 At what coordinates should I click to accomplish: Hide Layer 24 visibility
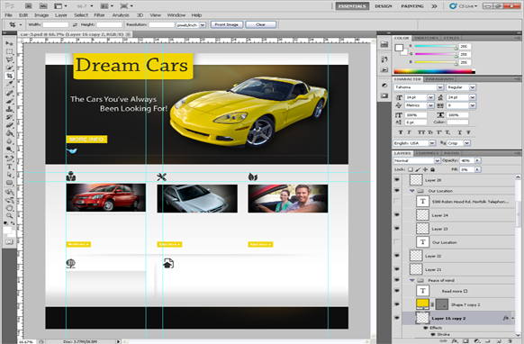coord(397,215)
